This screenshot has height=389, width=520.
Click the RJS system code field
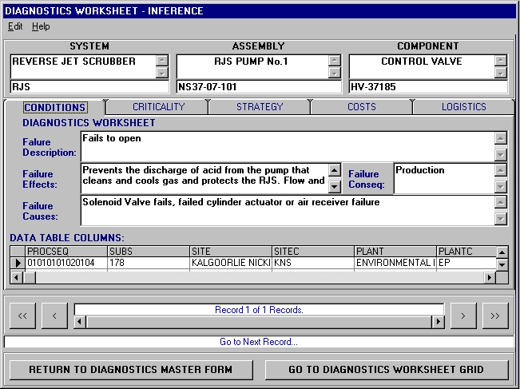pos(89,87)
